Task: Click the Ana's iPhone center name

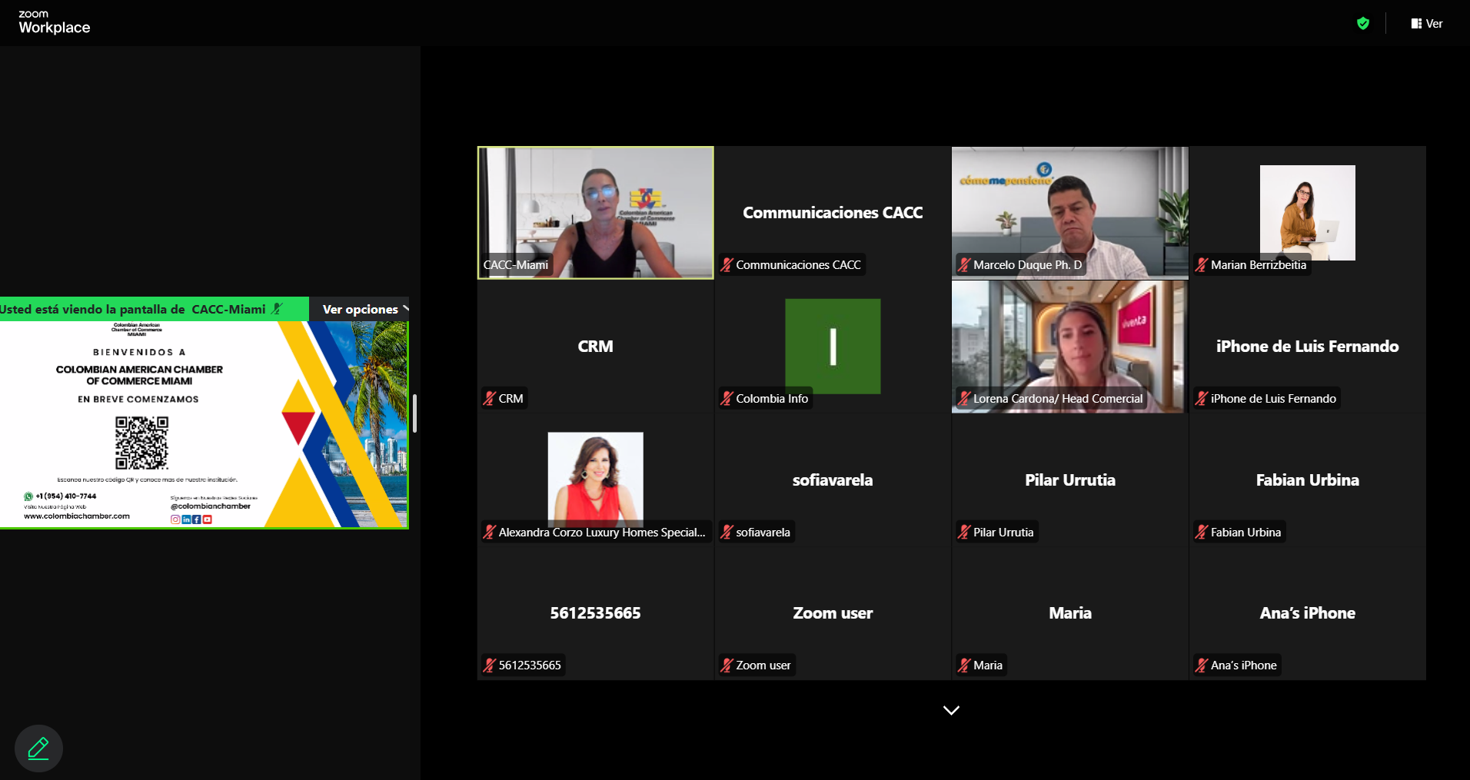Action: (1307, 613)
